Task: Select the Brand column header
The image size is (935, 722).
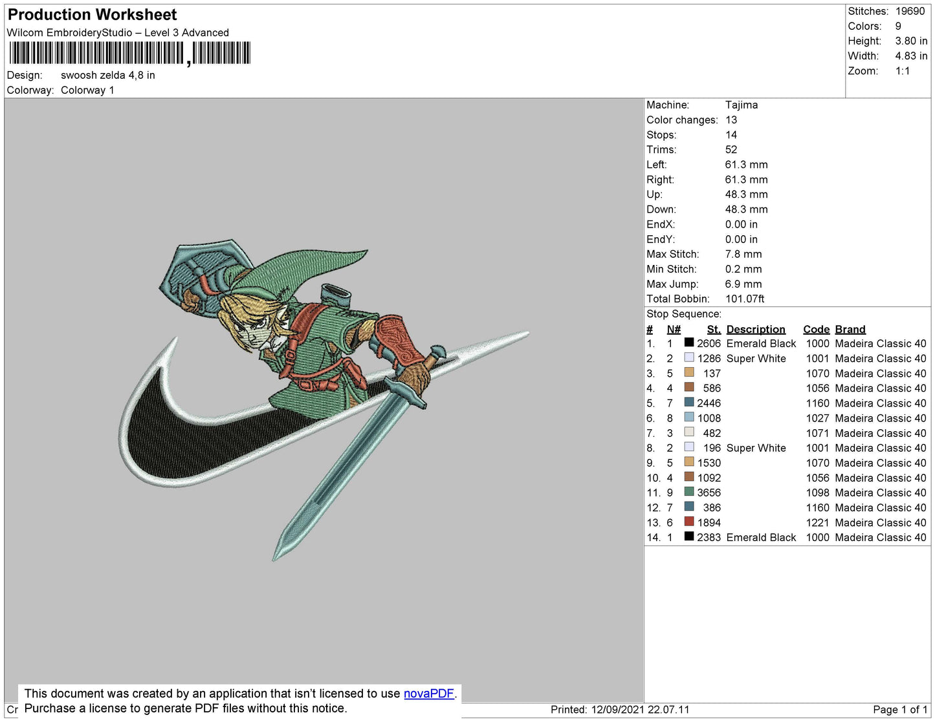Action: point(850,329)
